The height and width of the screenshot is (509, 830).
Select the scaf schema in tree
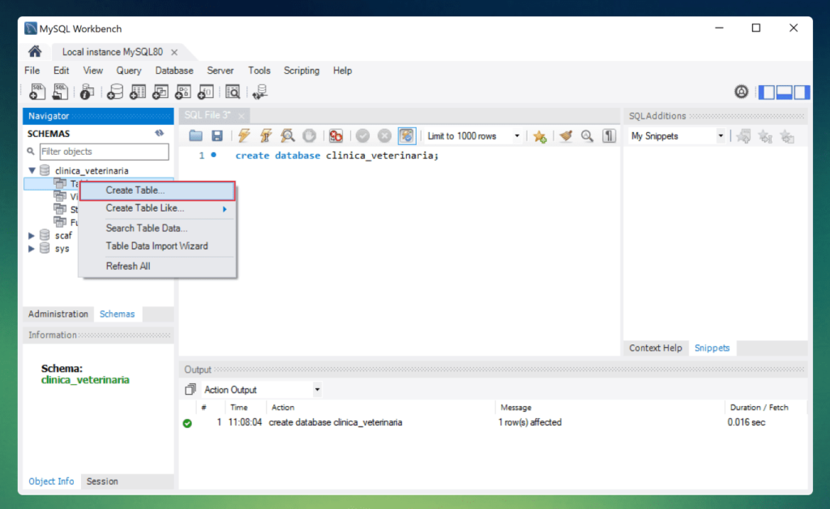(x=63, y=235)
